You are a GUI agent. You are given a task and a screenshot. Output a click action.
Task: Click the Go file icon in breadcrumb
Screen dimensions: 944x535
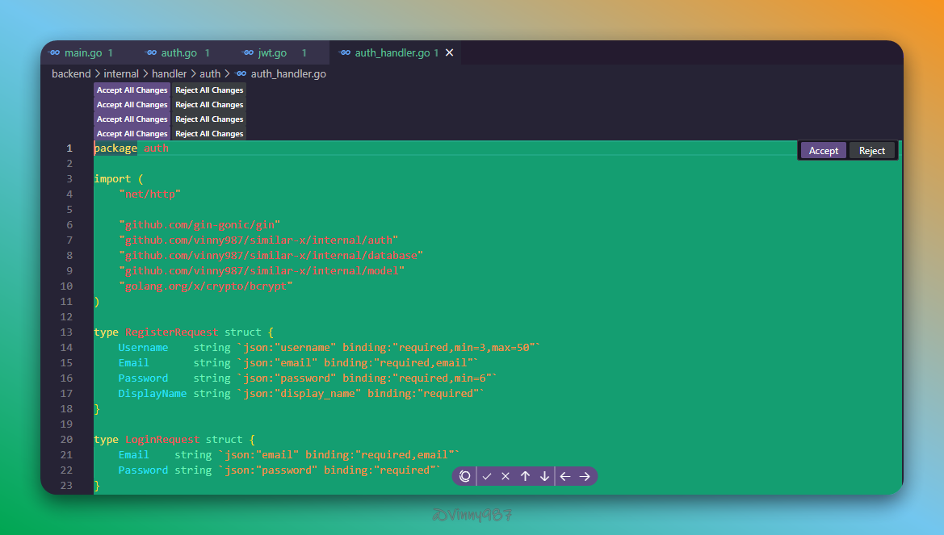click(241, 73)
